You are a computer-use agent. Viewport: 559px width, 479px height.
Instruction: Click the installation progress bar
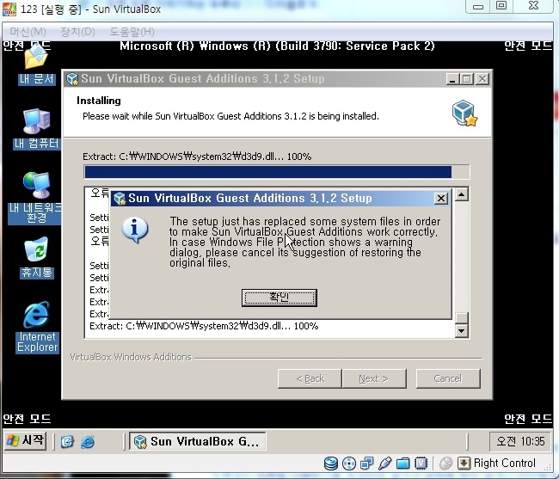click(277, 172)
